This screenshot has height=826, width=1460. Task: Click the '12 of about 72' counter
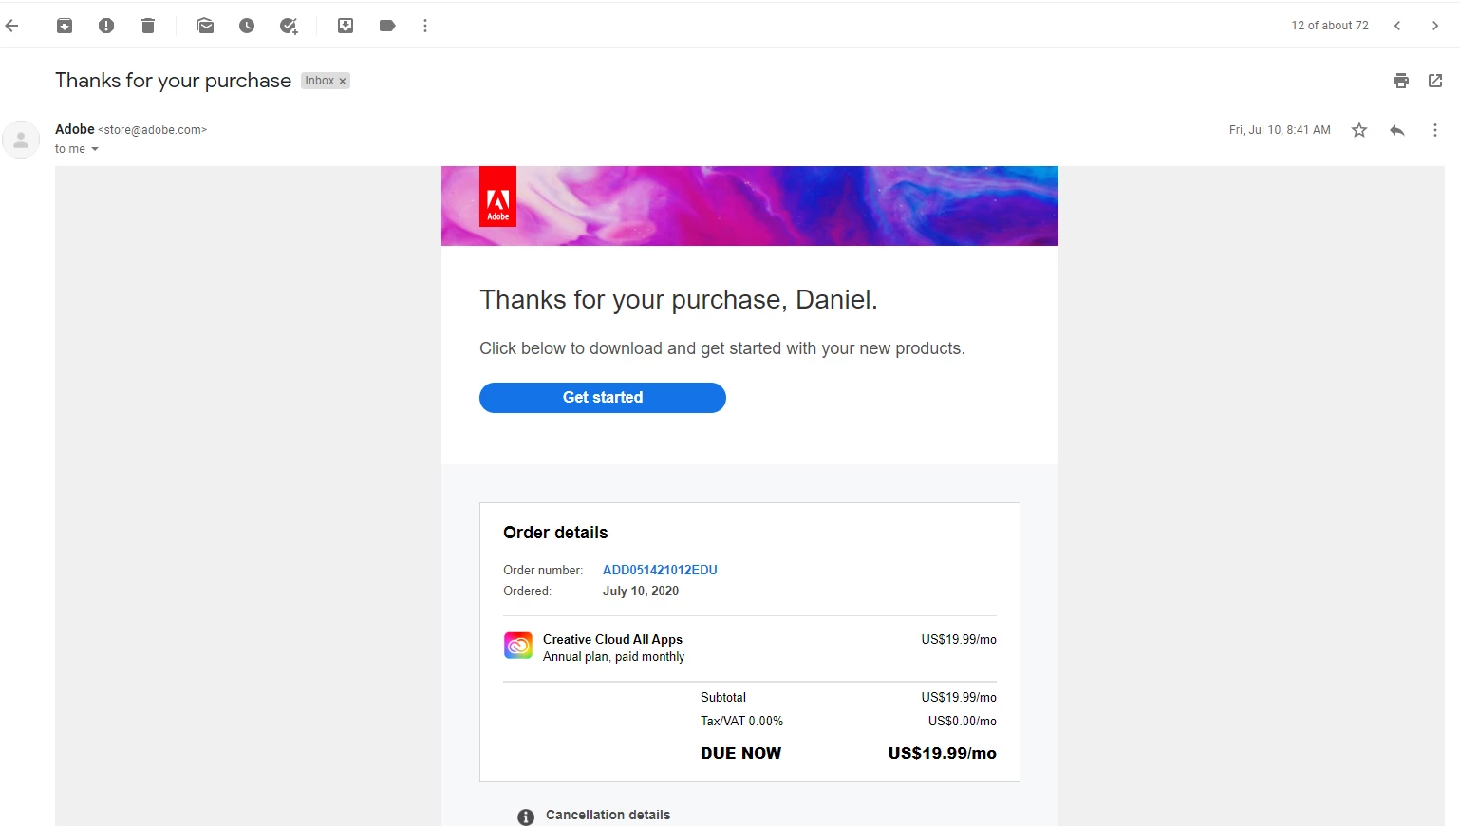point(1330,26)
